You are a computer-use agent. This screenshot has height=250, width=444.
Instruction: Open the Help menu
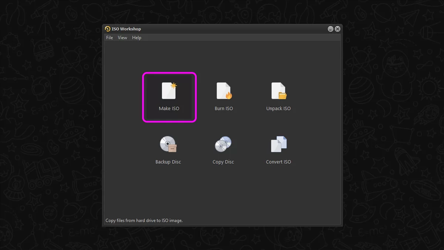[x=137, y=38]
